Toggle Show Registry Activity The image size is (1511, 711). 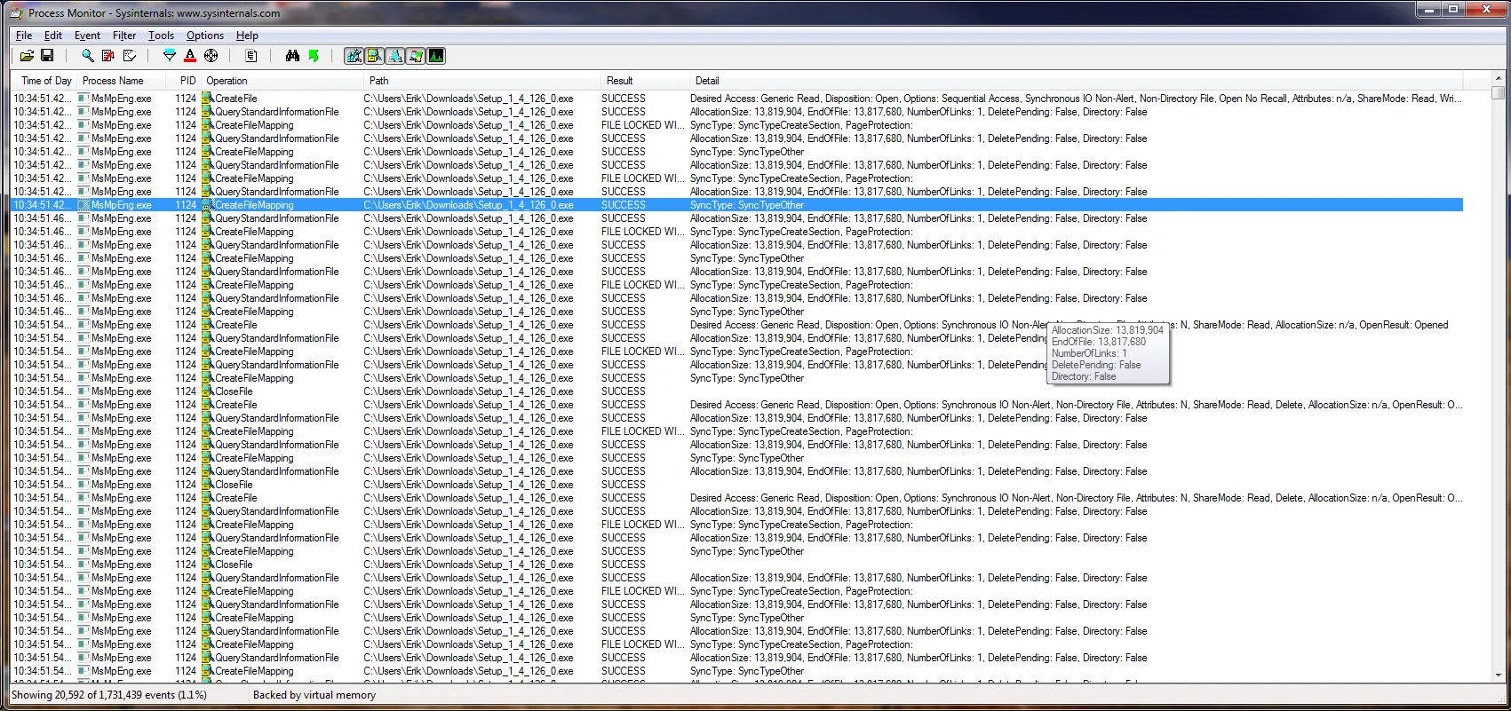point(354,56)
